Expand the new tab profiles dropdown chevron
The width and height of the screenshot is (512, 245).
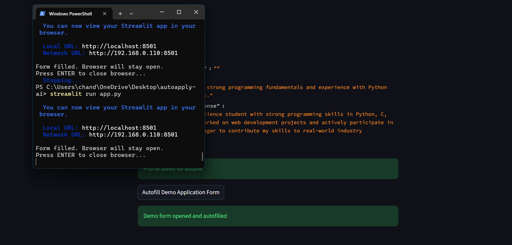131,14
